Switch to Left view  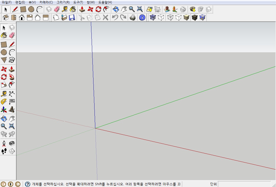pyautogui.click(x=46, y=17)
